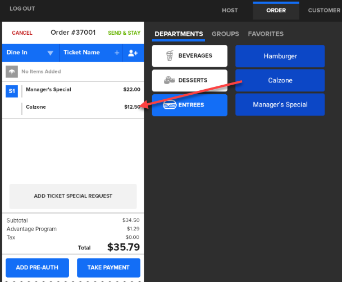Click the add guest person icon
Image resolution: width=342 pixels, height=282 pixels.
133,53
